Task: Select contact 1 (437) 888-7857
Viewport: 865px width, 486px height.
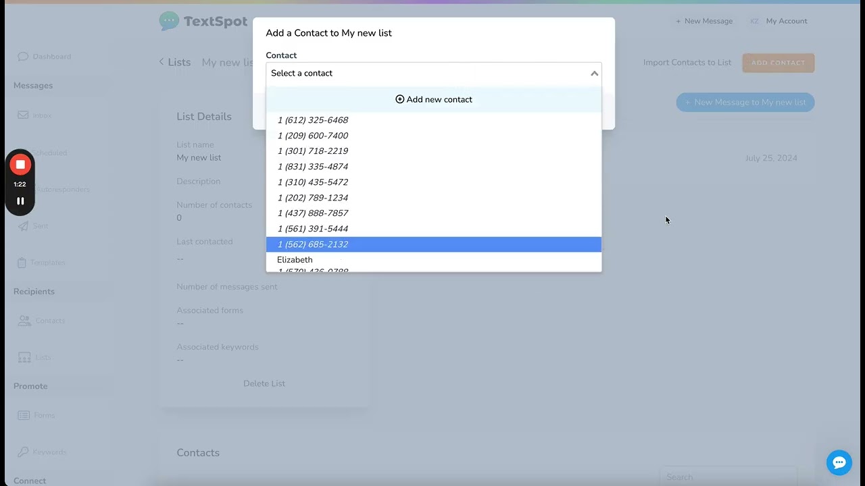Action: pyautogui.click(x=434, y=213)
